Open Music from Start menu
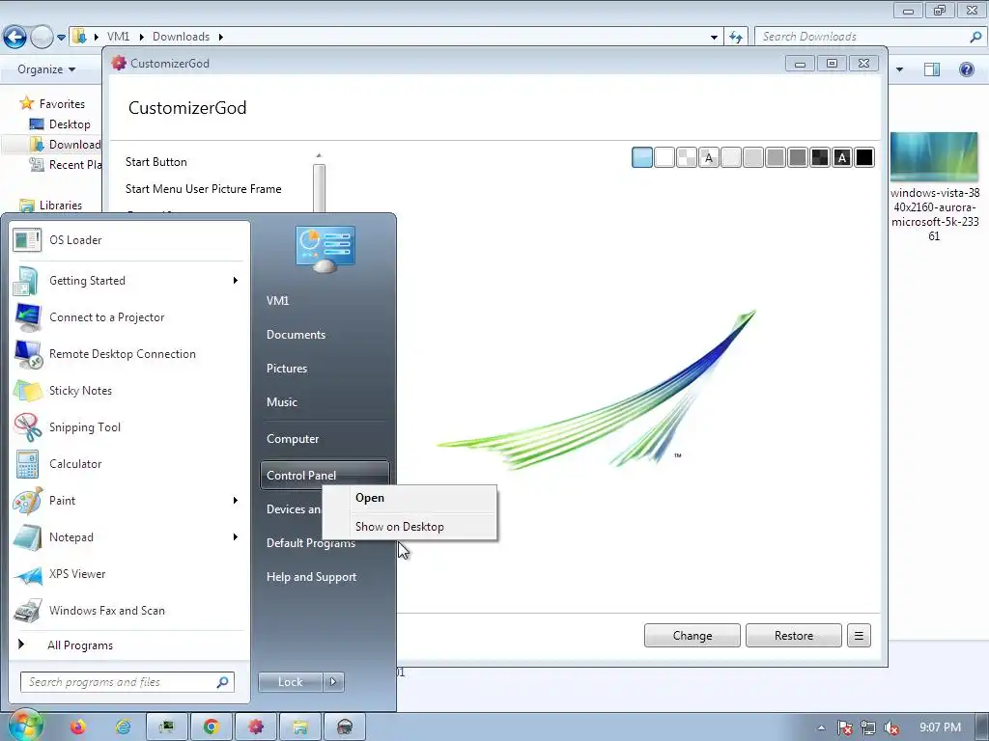This screenshot has height=741, width=989. tap(281, 402)
